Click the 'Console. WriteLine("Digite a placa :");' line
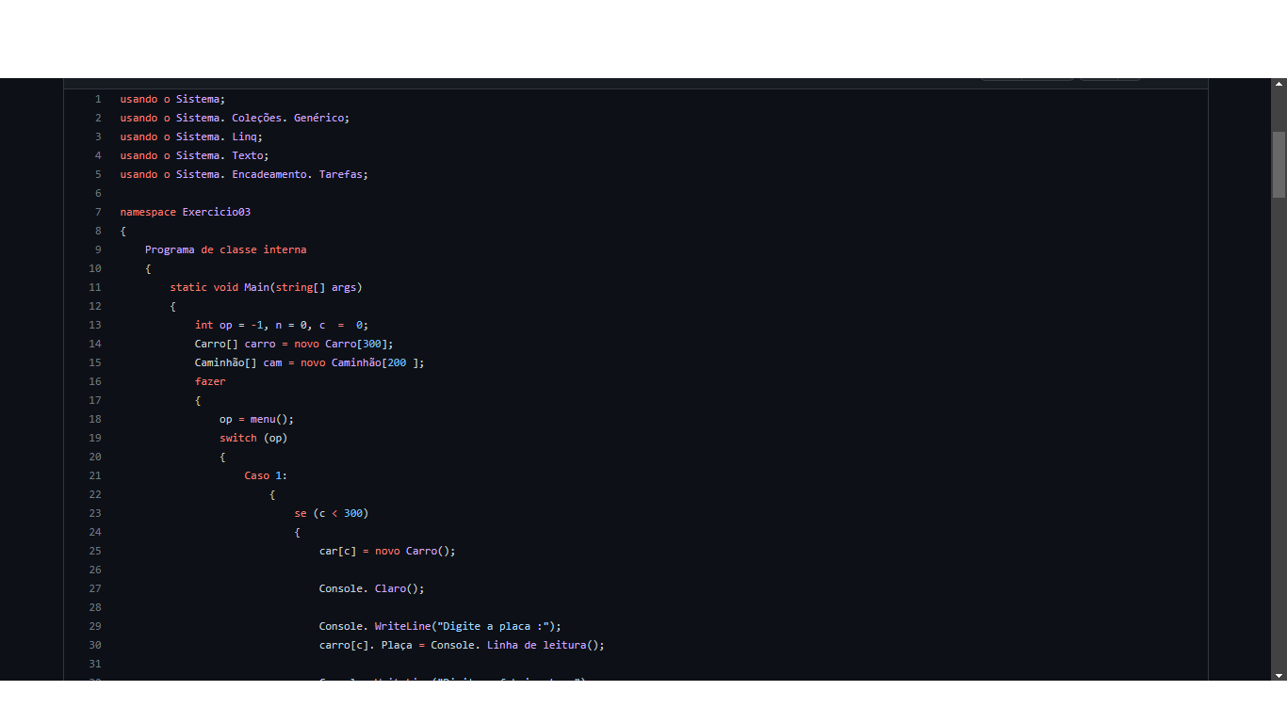Viewport: 1287px width, 723px height. pyautogui.click(x=440, y=626)
